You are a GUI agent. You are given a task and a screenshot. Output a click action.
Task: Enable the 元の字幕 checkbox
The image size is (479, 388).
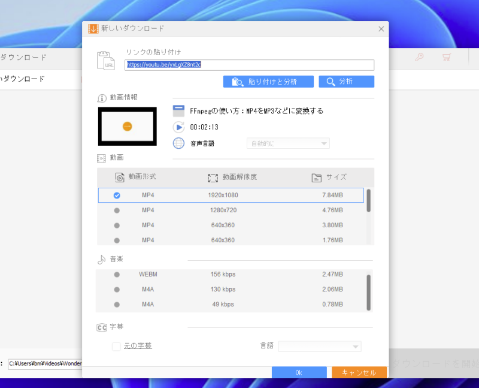[x=116, y=346]
